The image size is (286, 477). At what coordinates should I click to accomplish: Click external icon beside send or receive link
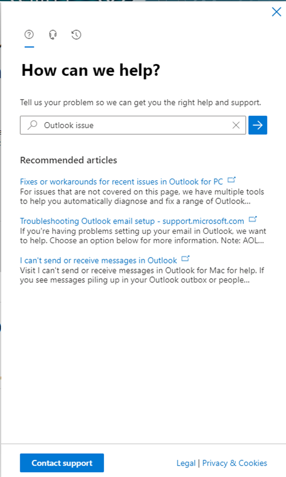[x=186, y=259]
